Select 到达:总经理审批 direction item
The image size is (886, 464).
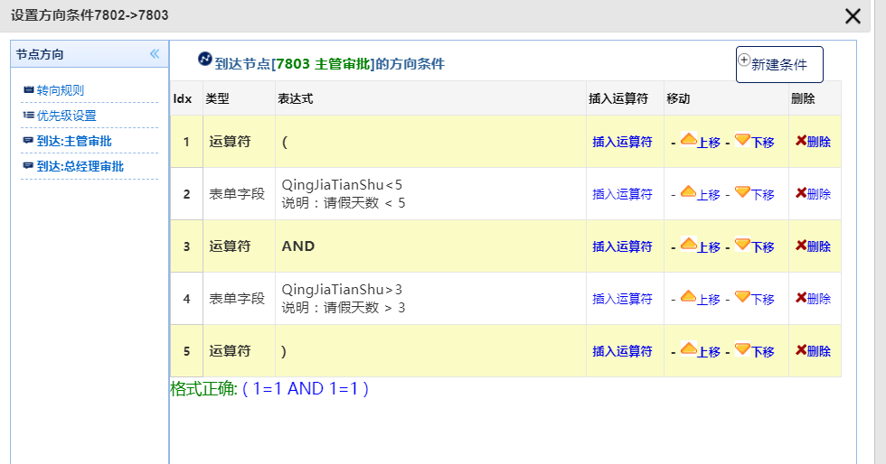tap(80, 166)
